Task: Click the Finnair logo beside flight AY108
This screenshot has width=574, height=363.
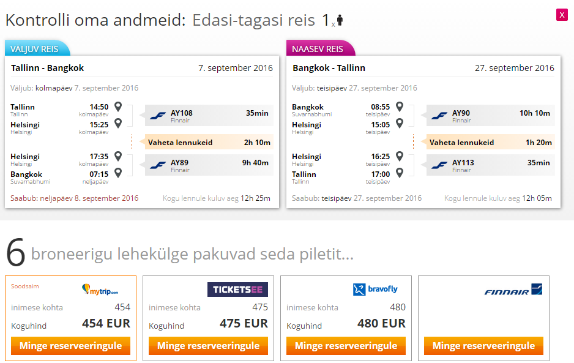Action: click(x=158, y=116)
